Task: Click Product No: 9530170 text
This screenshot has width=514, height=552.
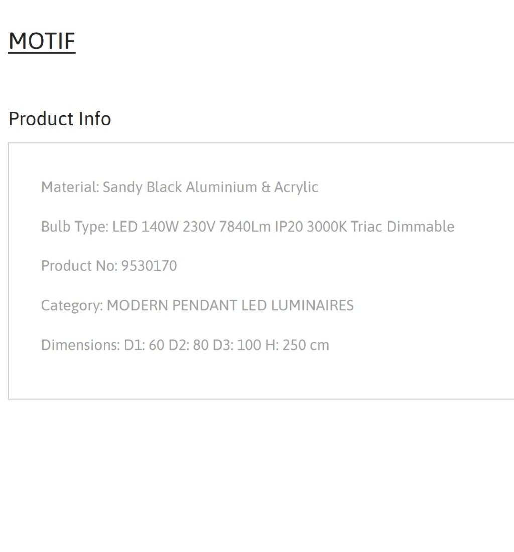Action: point(109,266)
